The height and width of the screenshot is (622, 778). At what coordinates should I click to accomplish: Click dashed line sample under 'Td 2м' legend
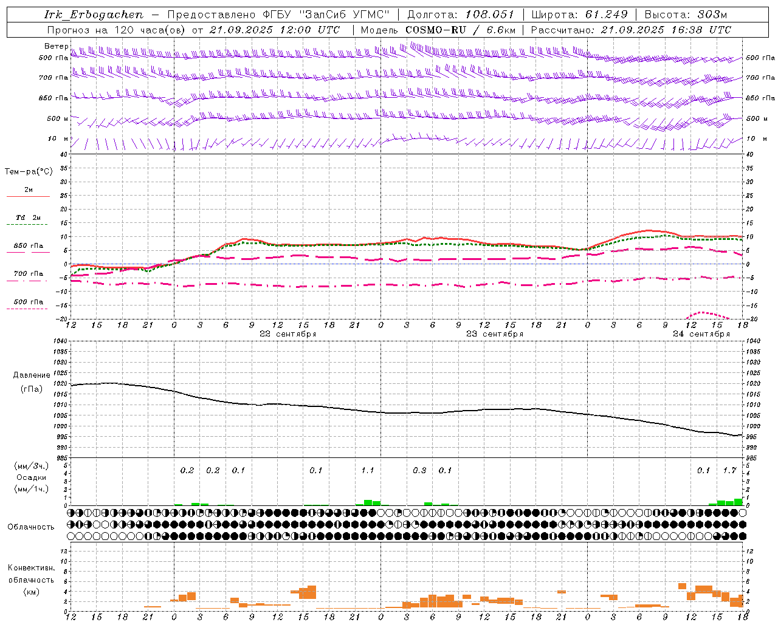[27, 225]
